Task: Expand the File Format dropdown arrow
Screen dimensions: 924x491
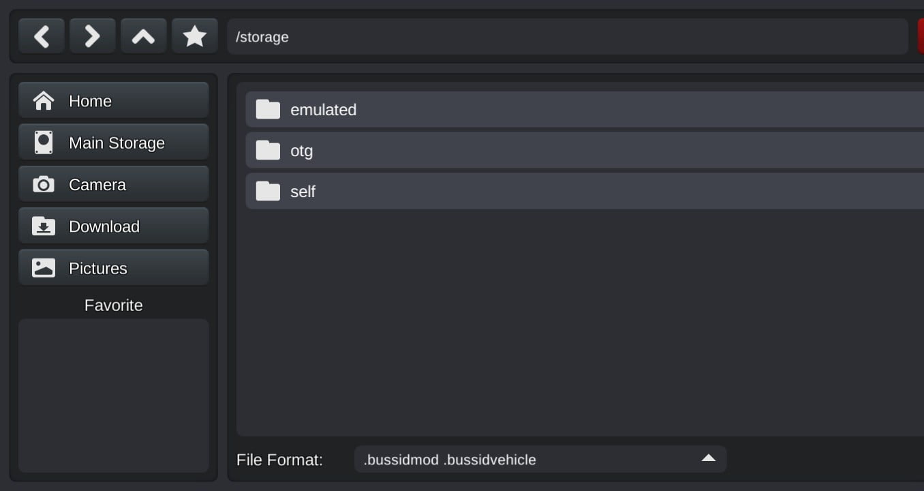Action: [708, 458]
